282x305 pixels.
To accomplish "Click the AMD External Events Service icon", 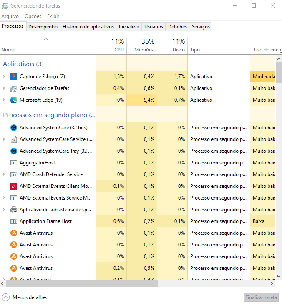I will click(14, 198).
